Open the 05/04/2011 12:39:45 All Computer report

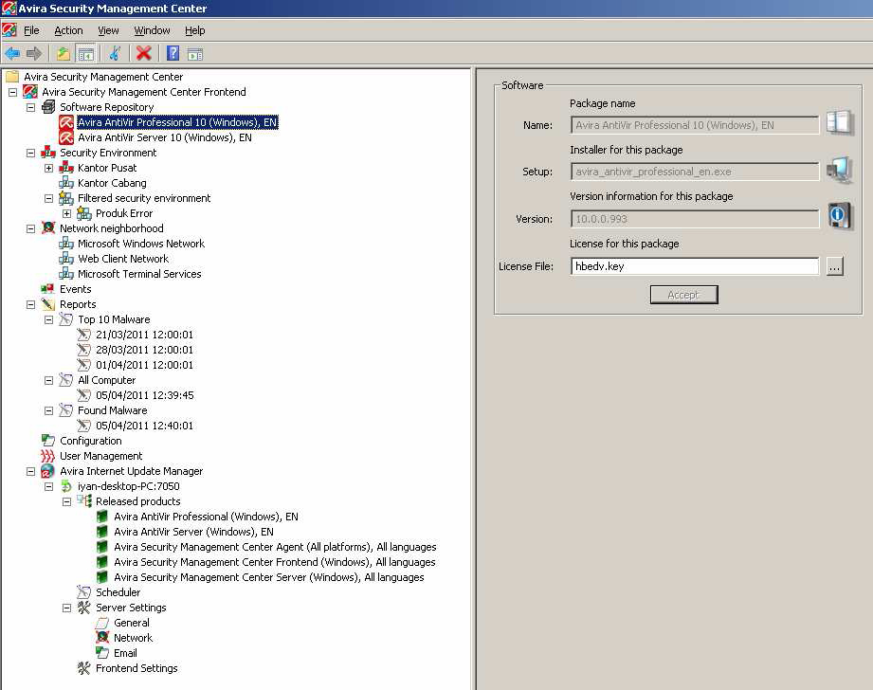click(x=145, y=395)
